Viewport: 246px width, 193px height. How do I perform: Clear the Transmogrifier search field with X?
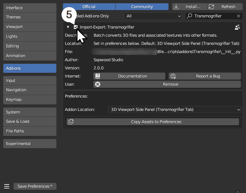pyautogui.click(x=239, y=16)
